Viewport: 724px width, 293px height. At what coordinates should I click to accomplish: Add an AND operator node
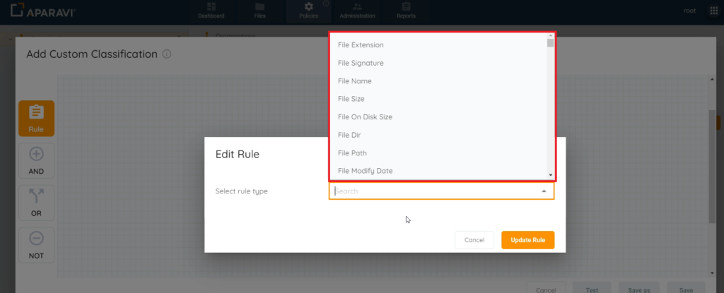[x=37, y=160]
